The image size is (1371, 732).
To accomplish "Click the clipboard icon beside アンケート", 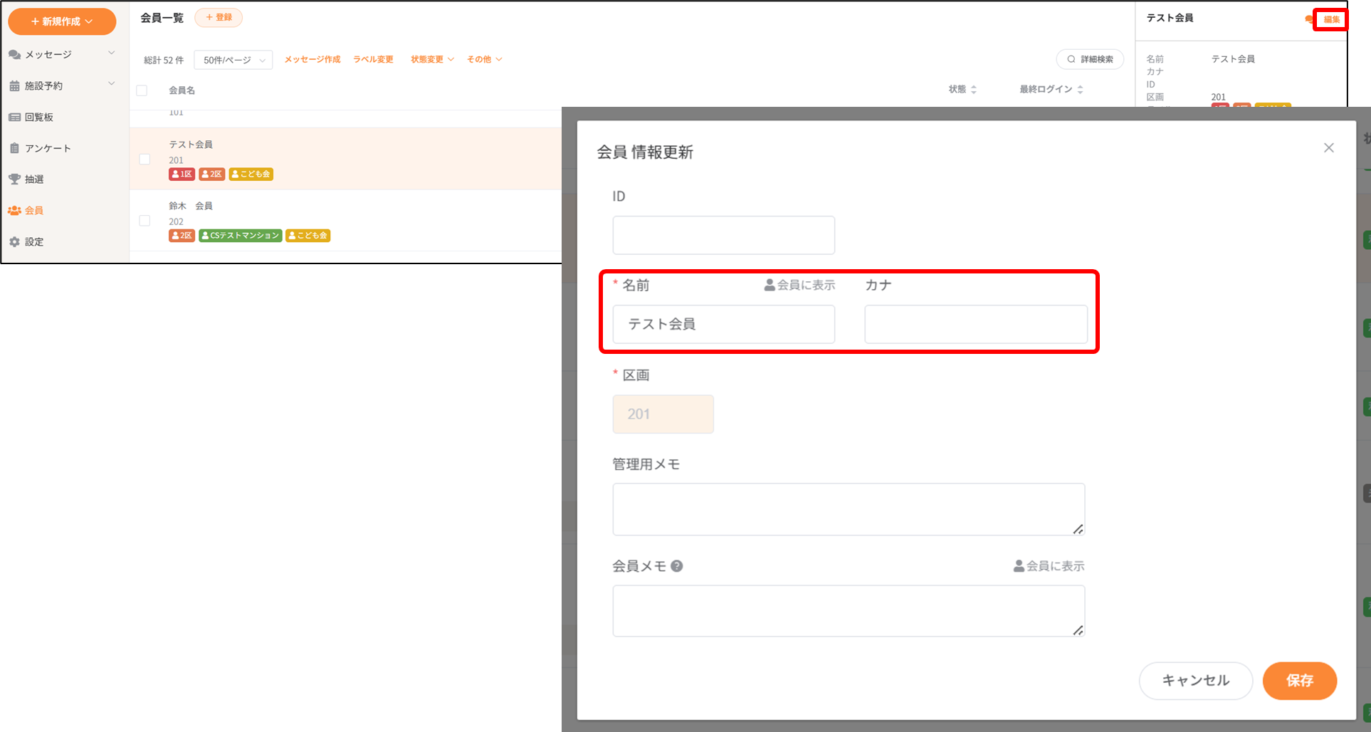I will [14, 148].
